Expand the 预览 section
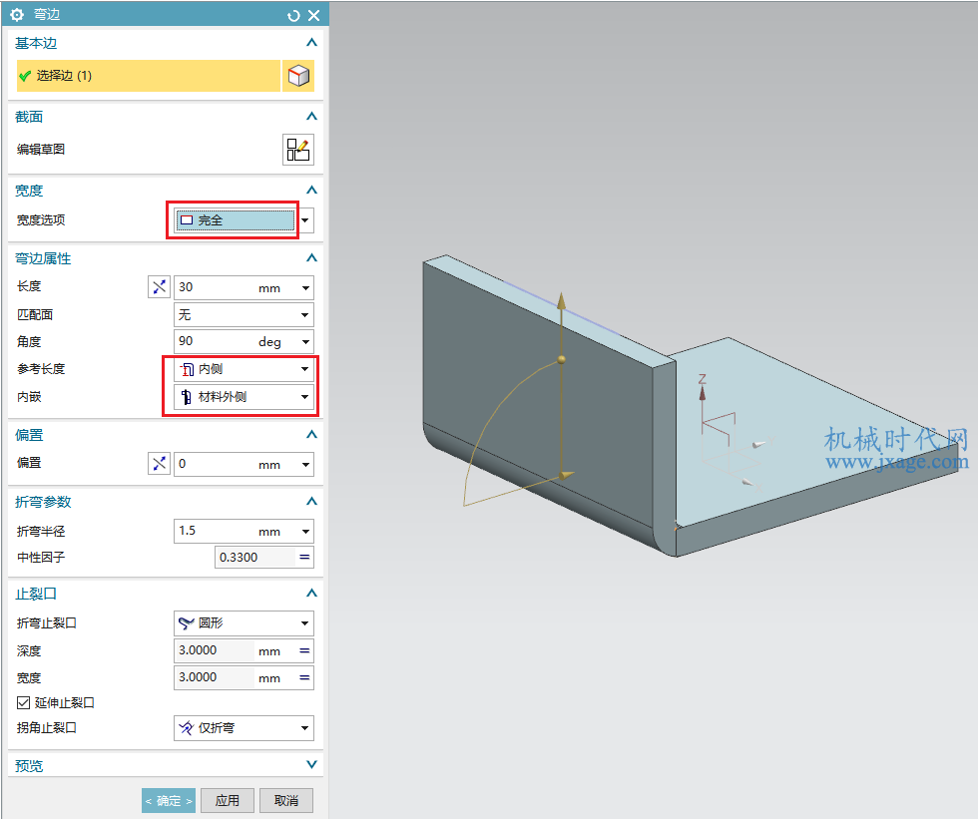 click(x=311, y=765)
